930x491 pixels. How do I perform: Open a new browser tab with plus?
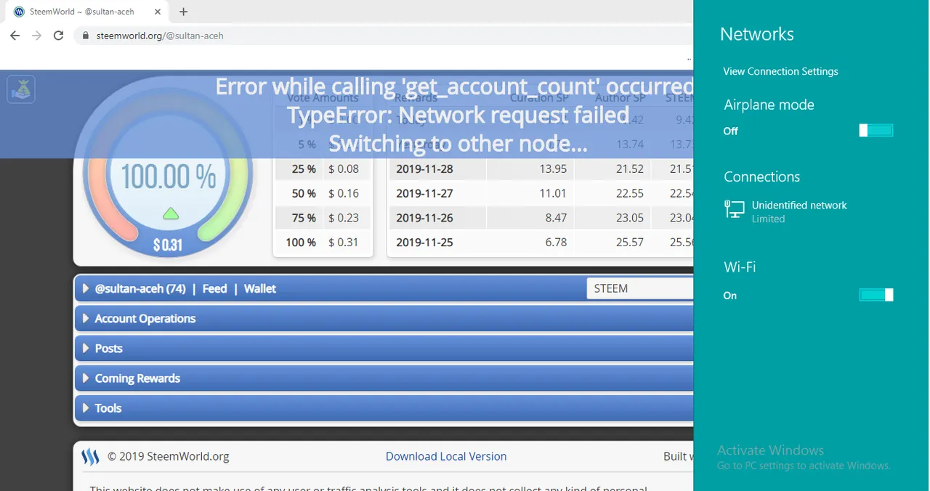184,12
